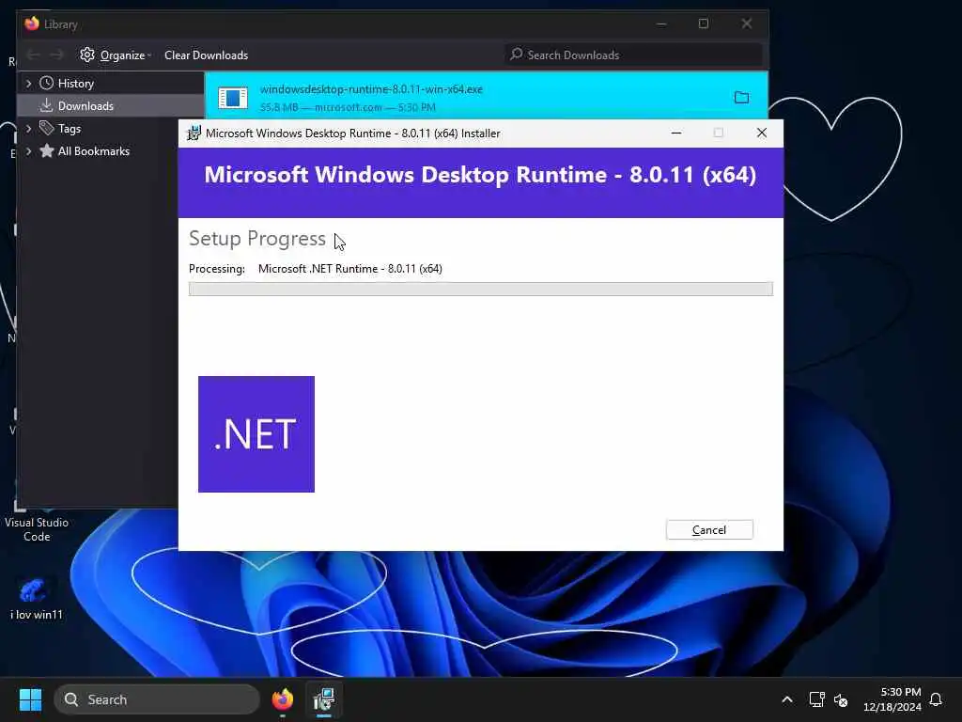Click the All Bookmarks star icon
The width and height of the screenshot is (962, 722).
pos(47,150)
